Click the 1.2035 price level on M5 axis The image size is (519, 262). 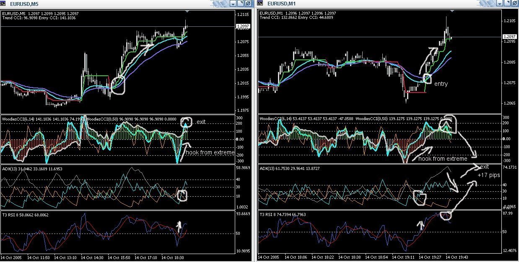(x=243, y=69)
